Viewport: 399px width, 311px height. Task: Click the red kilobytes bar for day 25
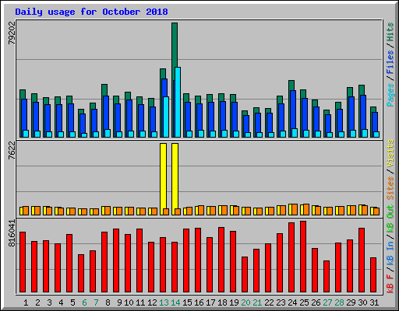click(x=303, y=257)
